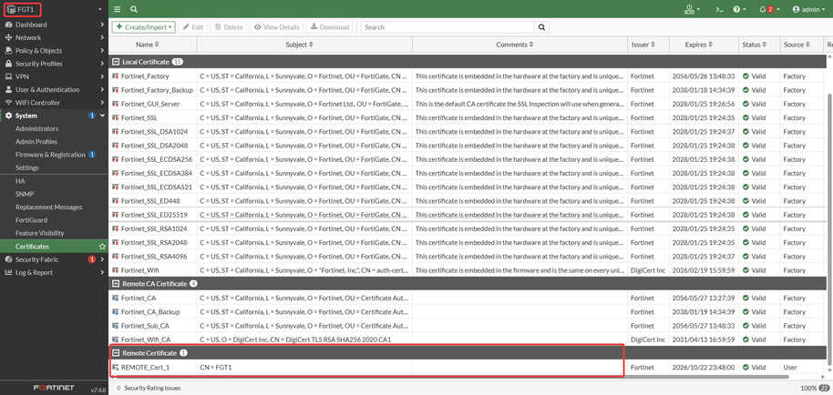The height and width of the screenshot is (395, 833).
Task: Click the Delete button
Action: click(229, 27)
